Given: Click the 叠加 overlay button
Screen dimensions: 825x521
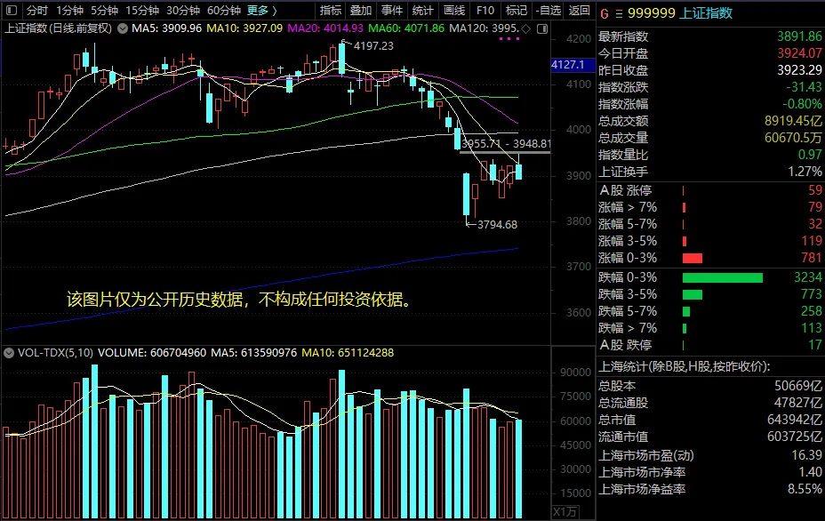Looking at the screenshot, I should tap(361, 10).
